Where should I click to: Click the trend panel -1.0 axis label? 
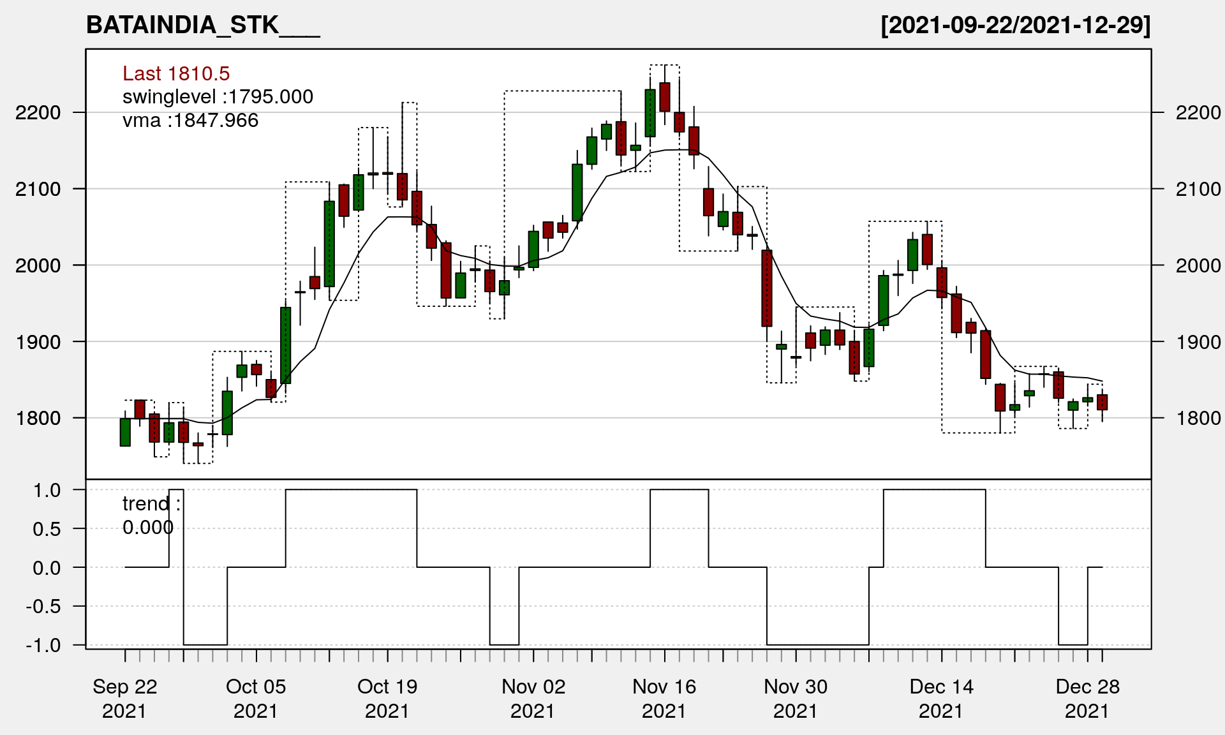[x=43, y=646]
